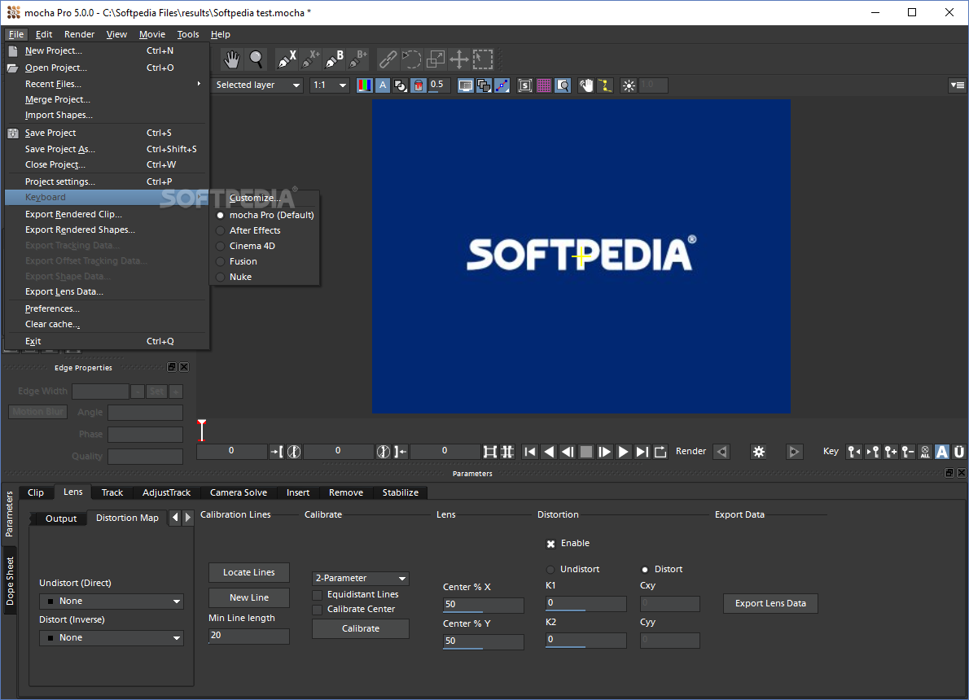The width and height of the screenshot is (969, 700).
Task: Open the Selected layer dropdown
Action: tap(257, 85)
